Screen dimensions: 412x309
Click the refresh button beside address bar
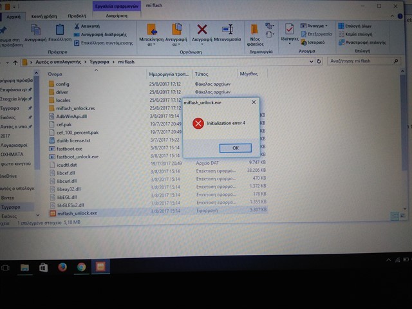click(x=319, y=61)
